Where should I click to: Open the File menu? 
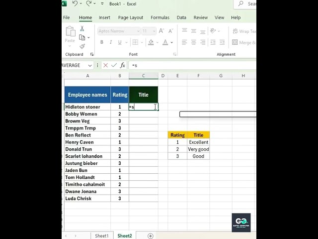click(x=66, y=17)
